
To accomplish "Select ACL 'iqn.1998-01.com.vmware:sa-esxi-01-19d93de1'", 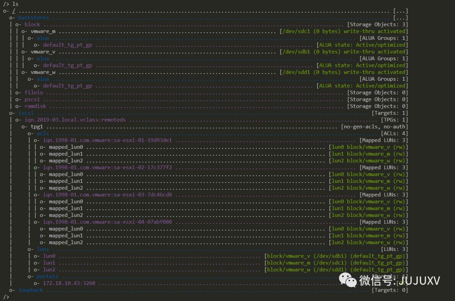I will (x=107, y=140).
